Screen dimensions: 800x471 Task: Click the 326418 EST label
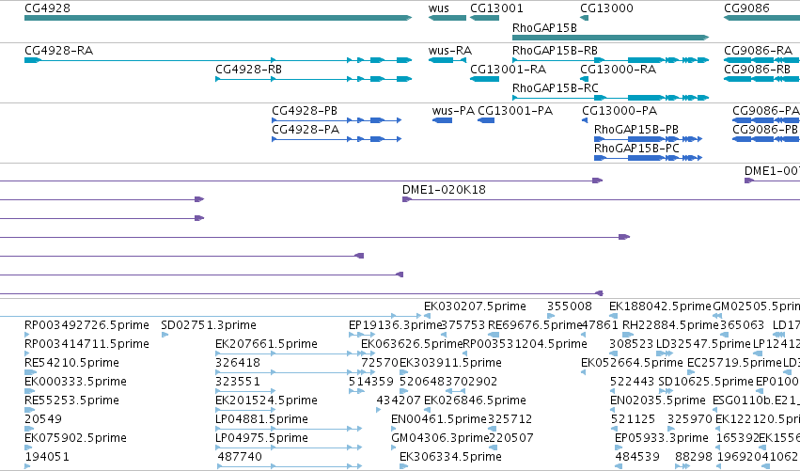point(238,363)
